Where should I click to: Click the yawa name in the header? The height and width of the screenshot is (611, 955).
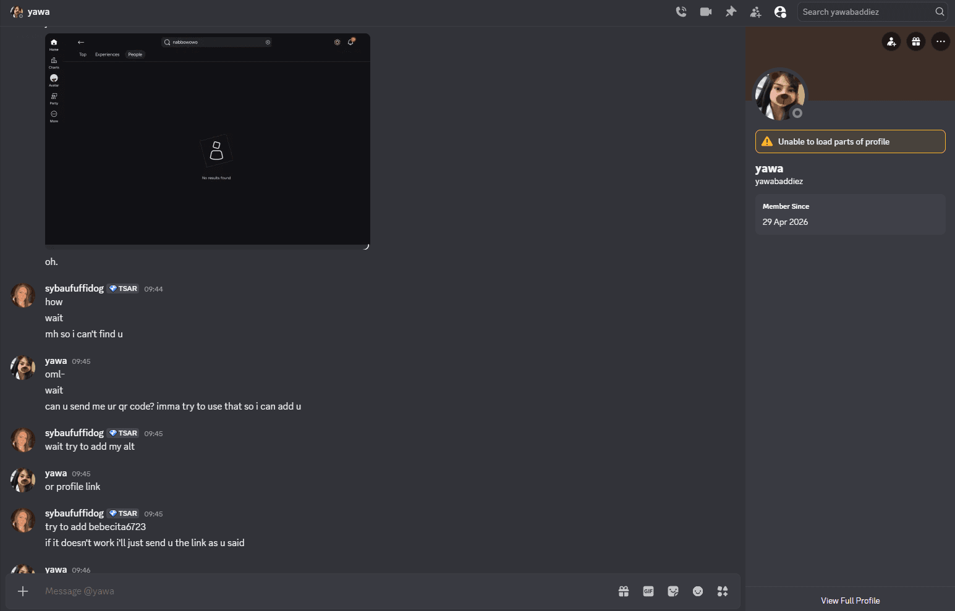tap(38, 12)
